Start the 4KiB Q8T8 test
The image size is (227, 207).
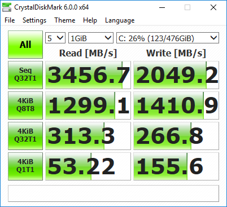pos(25,105)
